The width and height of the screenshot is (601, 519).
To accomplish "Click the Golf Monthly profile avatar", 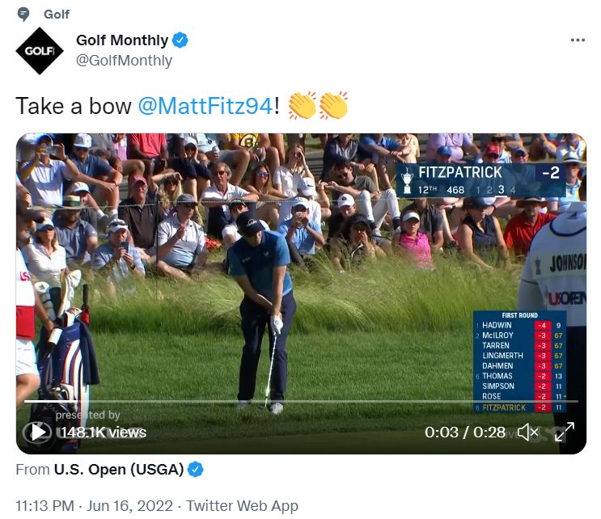I will pyautogui.click(x=40, y=50).
